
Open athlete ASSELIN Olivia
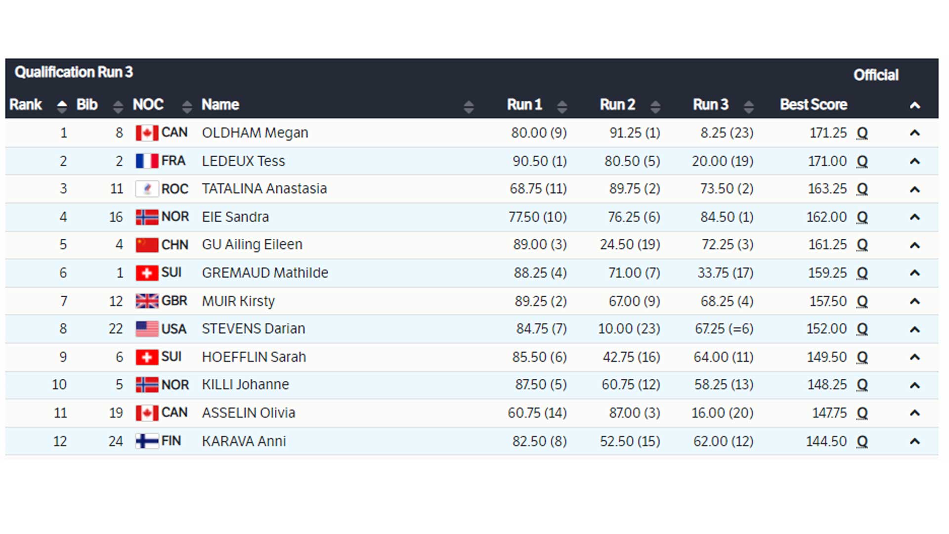coord(248,413)
